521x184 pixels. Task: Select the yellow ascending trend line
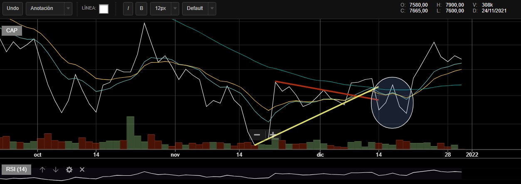316,116
